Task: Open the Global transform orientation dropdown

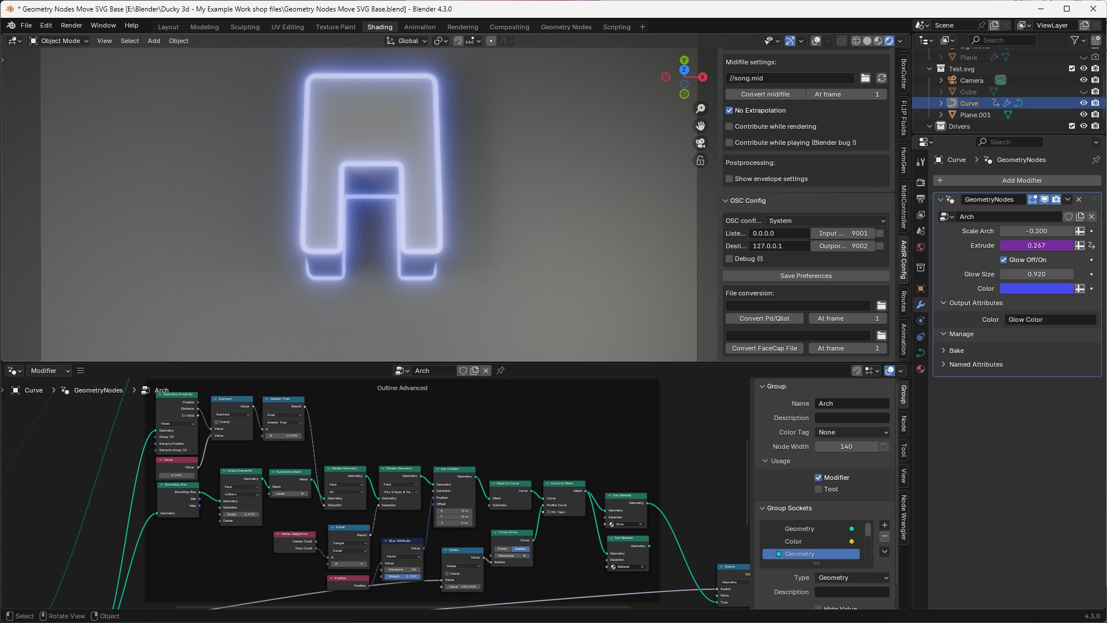Action: click(x=407, y=41)
